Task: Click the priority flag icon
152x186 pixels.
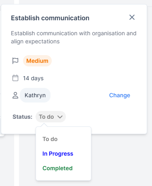Action: click(15, 61)
